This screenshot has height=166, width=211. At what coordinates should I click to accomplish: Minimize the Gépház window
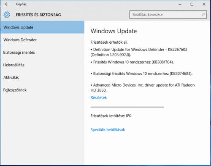(x=180, y=4)
